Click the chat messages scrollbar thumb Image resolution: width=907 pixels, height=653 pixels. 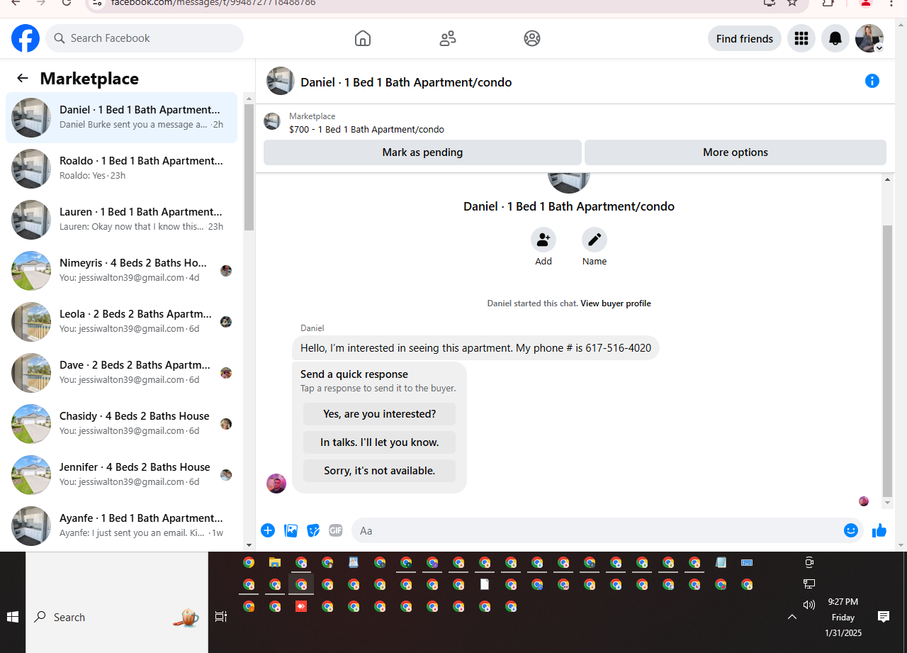[x=887, y=360]
